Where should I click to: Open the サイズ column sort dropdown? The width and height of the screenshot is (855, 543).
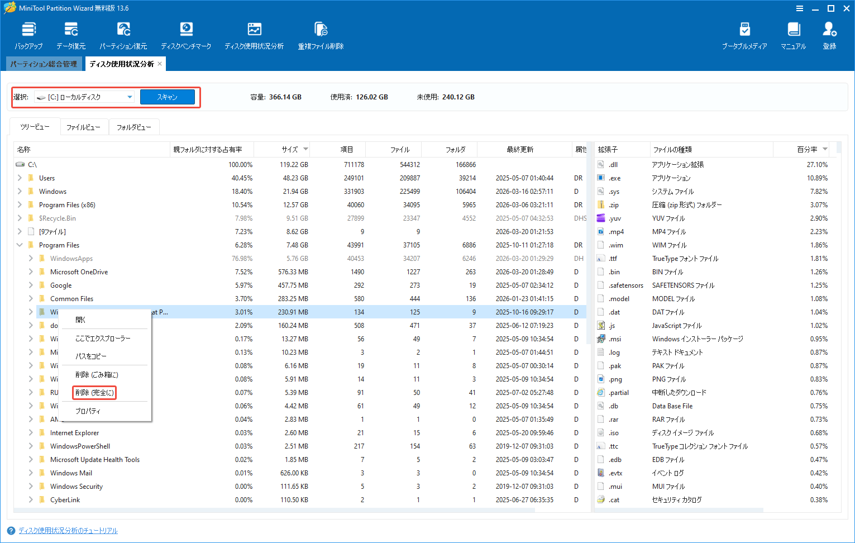coord(305,149)
